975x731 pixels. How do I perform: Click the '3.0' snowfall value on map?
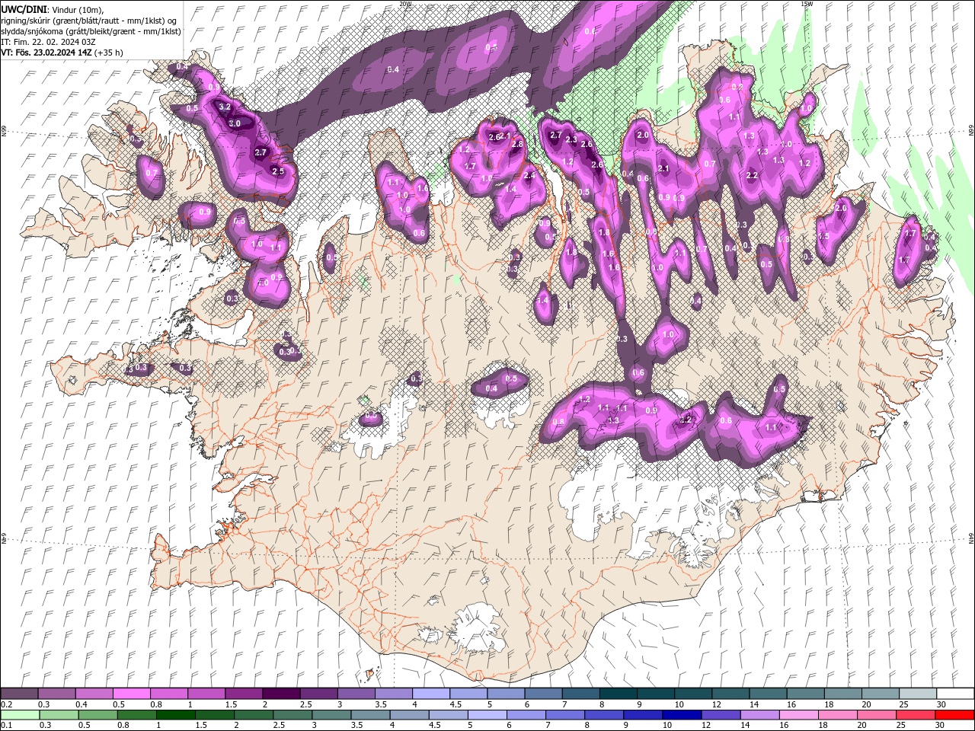235,123
